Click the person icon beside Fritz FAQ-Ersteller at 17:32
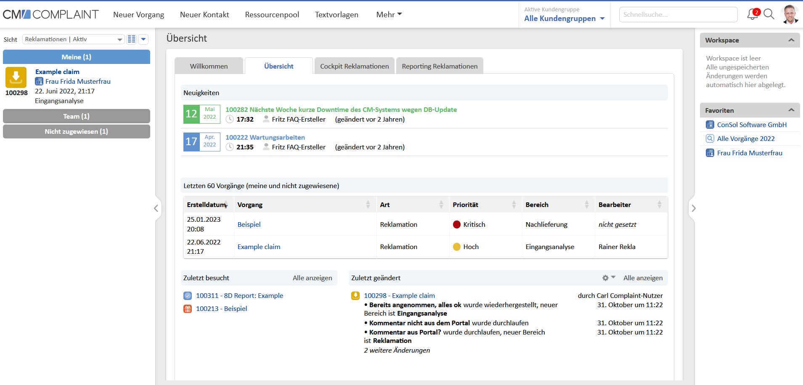Image resolution: width=803 pixels, height=385 pixels. click(266, 119)
